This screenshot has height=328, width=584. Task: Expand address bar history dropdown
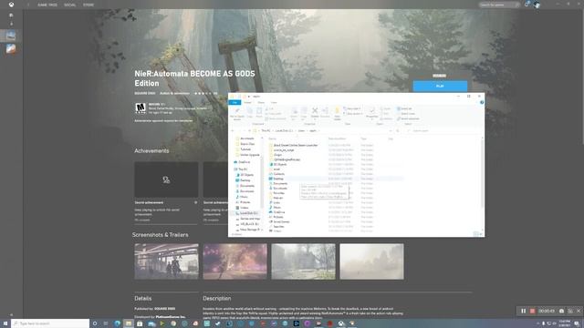[391, 130]
